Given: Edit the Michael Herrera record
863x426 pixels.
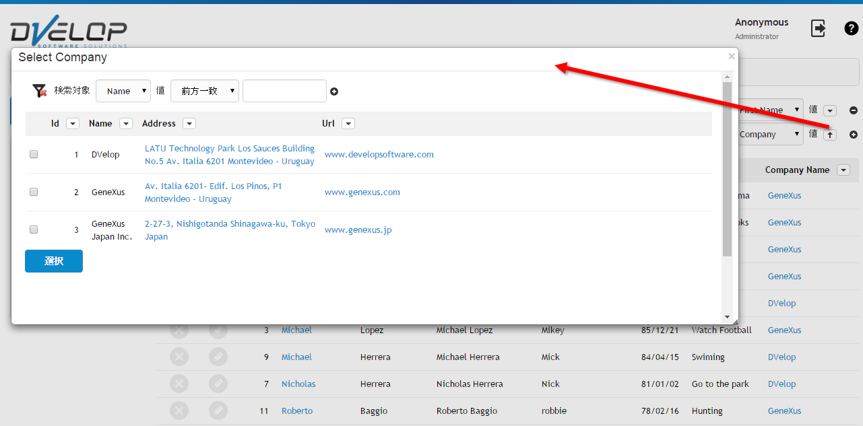Looking at the screenshot, I should coord(218,357).
